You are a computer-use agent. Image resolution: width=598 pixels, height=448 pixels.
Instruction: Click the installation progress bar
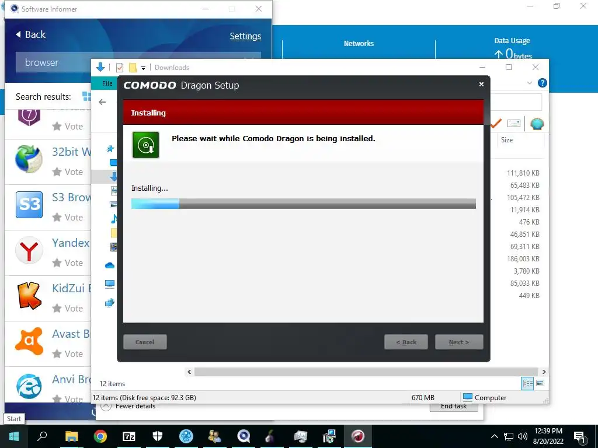click(303, 204)
